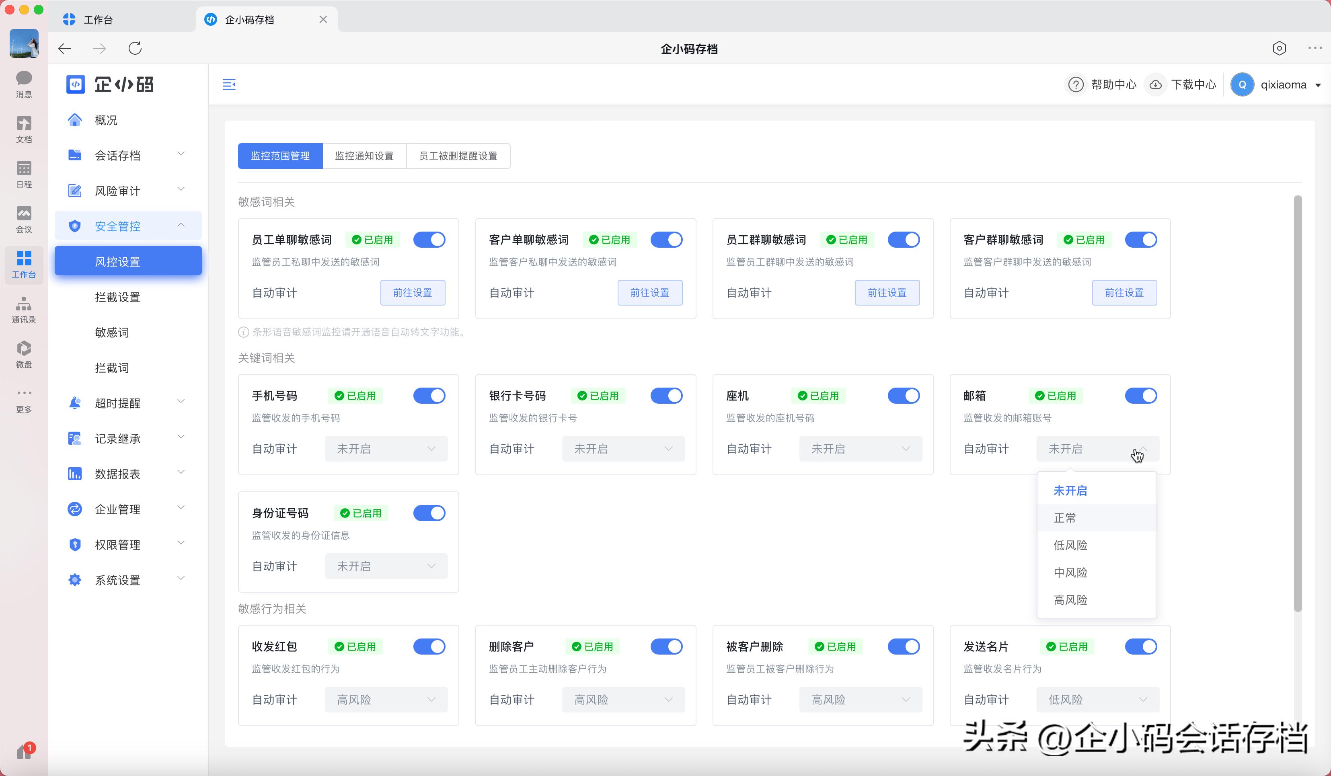Switch to the 监控通知设置 tab
1331x776 pixels.
pyautogui.click(x=364, y=156)
